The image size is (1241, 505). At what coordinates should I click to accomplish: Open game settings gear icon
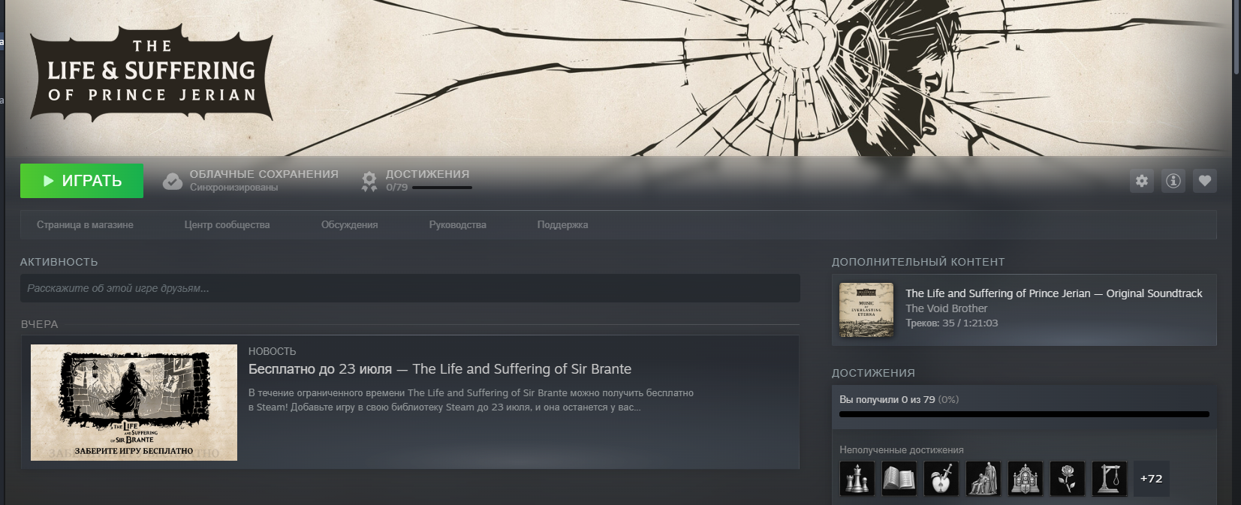[x=1142, y=181]
